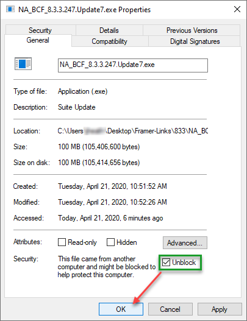Click the Location path text
This screenshot has height=321, width=247.
(132, 131)
